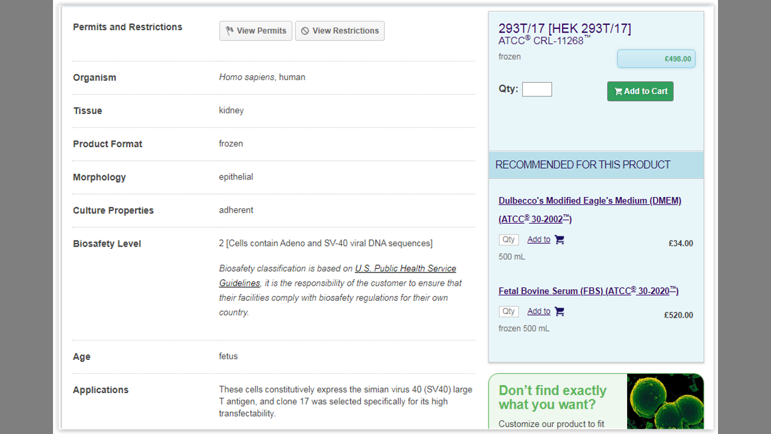Click the cart icon beside Fetal Bovine Serum's Add to
The height and width of the screenshot is (434, 771).
point(560,312)
